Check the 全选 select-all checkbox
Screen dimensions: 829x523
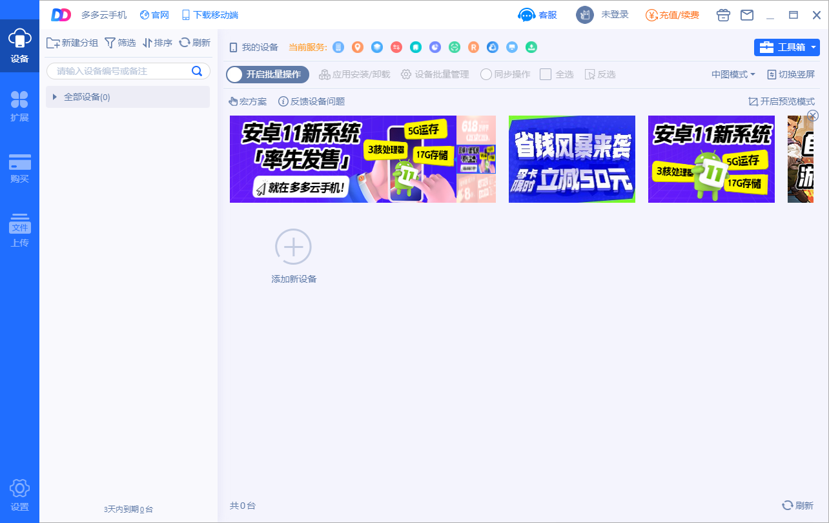545,74
